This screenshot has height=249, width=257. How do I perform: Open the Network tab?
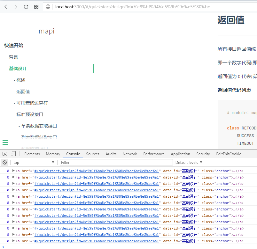(130, 154)
